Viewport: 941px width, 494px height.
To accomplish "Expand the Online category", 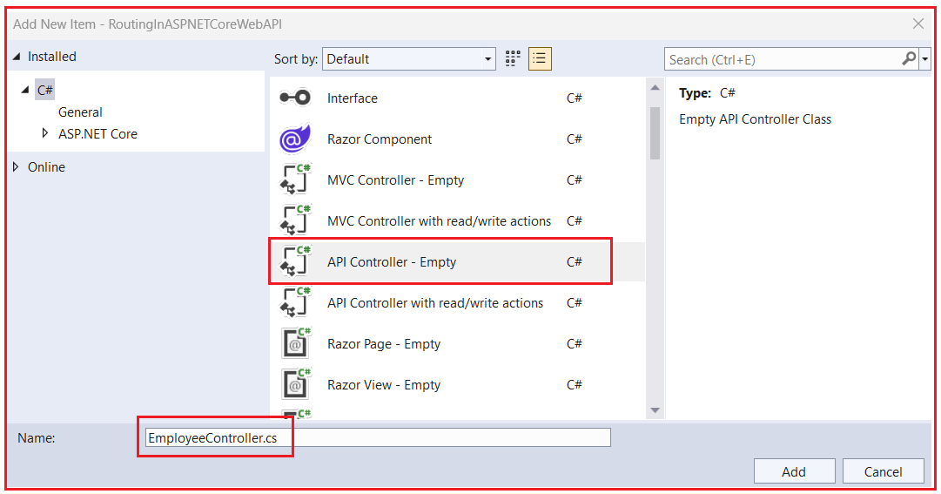I will [16, 166].
